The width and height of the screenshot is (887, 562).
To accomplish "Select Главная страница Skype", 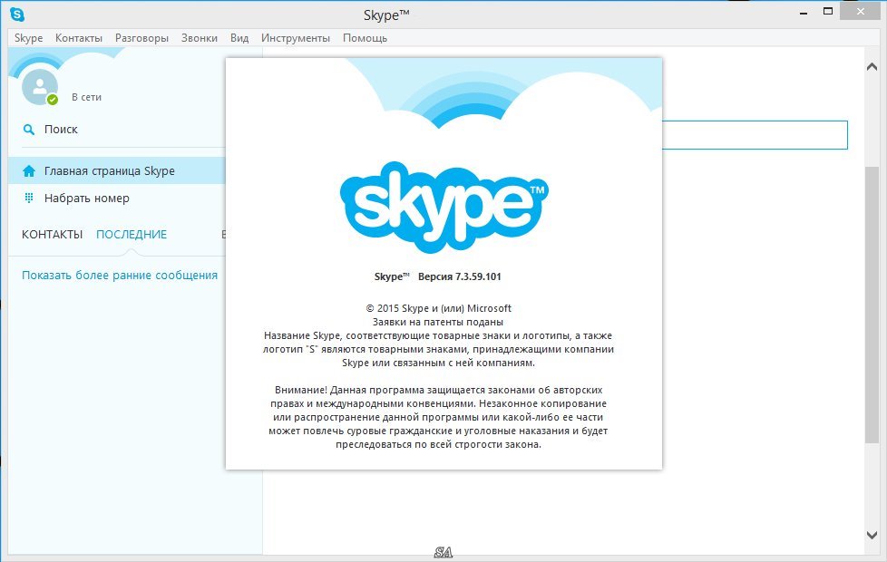I will [116, 170].
